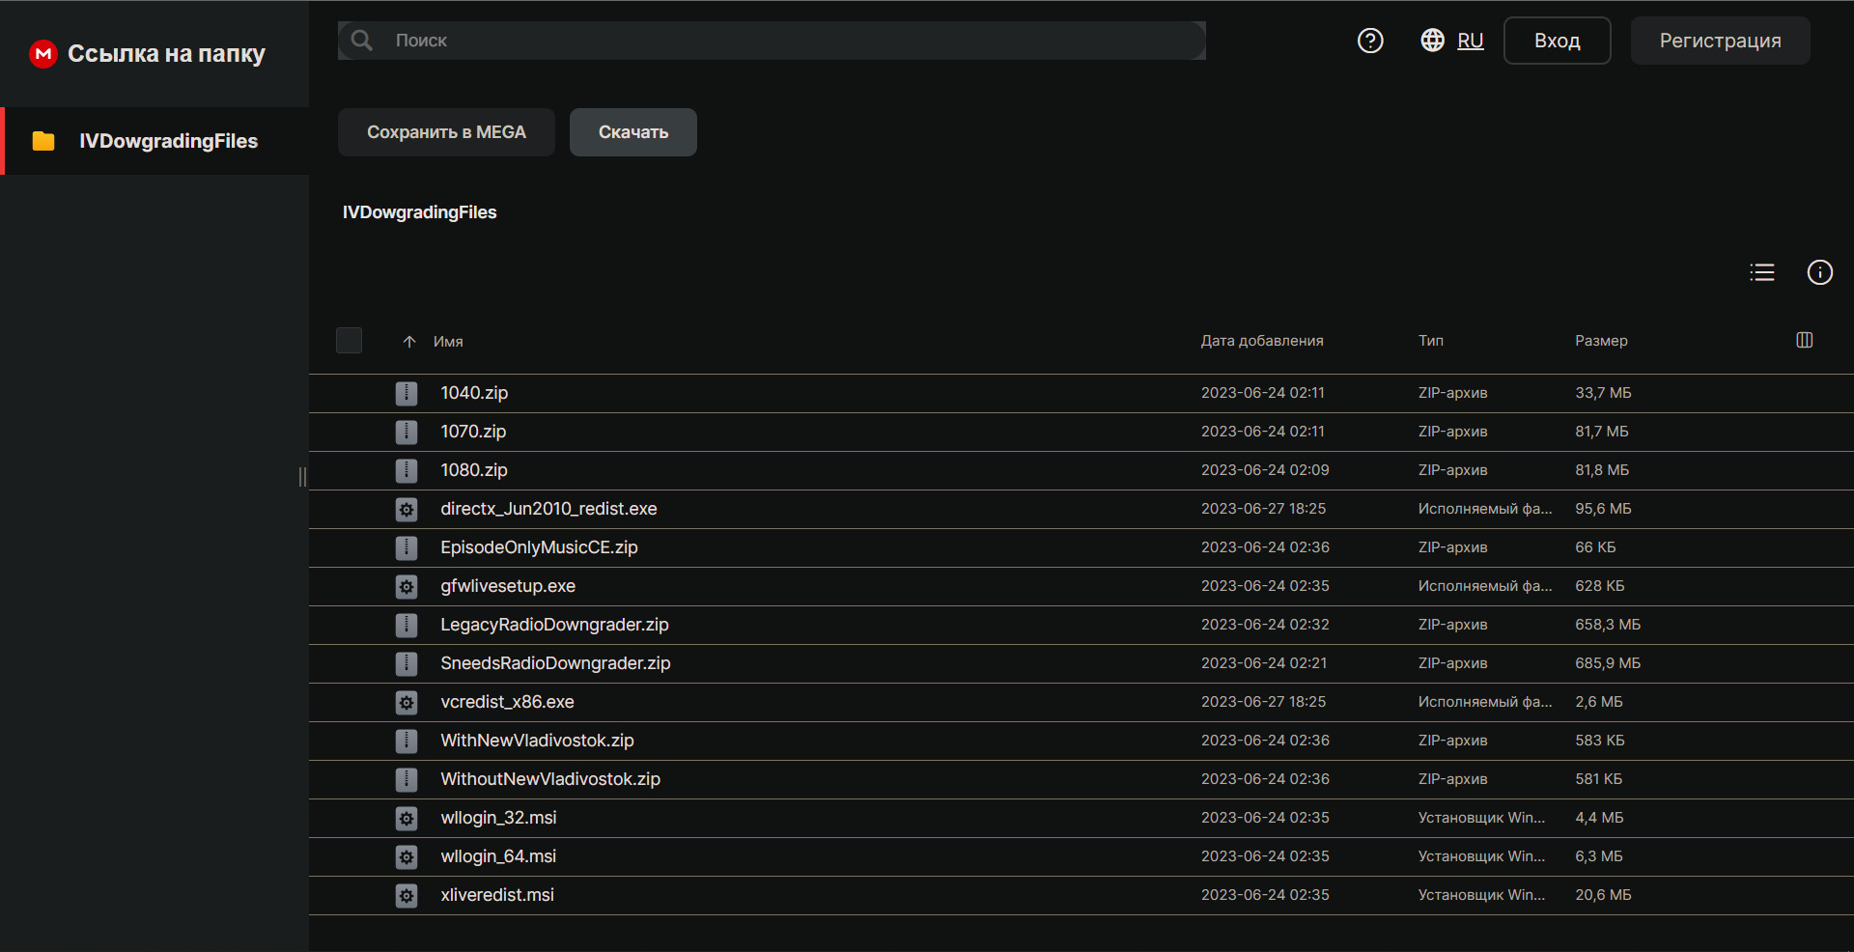Image resolution: width=1854 pixels, height=952 pixels.
Task: Click the 2023-06-24 02:21 date cell
Action: 1264,663
